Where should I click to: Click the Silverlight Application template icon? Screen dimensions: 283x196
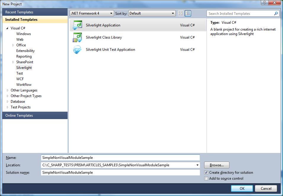tap(77, 25)
